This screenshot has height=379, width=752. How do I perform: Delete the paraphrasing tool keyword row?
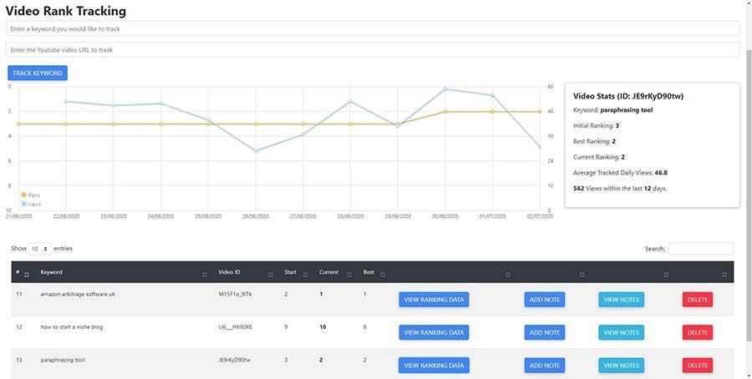point(697,365)
